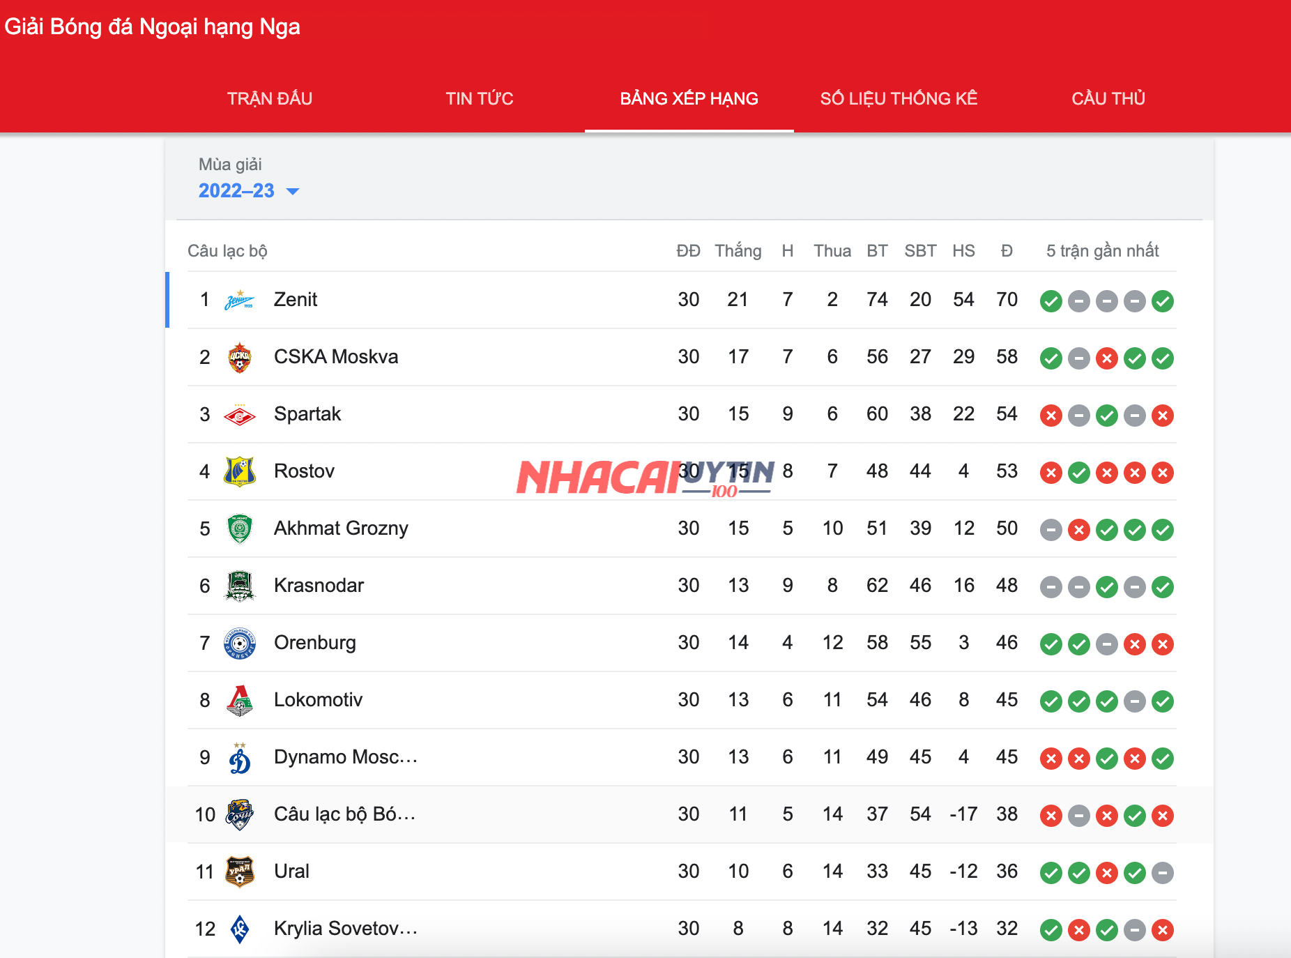Click the Orenburg round blue logo
Screen dimensions: 1291x958
(x=239, y=644)
